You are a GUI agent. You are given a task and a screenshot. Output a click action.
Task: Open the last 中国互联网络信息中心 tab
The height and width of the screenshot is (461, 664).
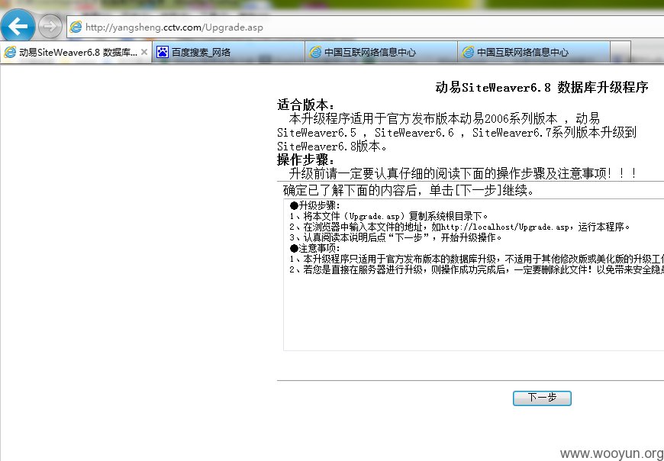pyautogui.click(x=533, y=52)
